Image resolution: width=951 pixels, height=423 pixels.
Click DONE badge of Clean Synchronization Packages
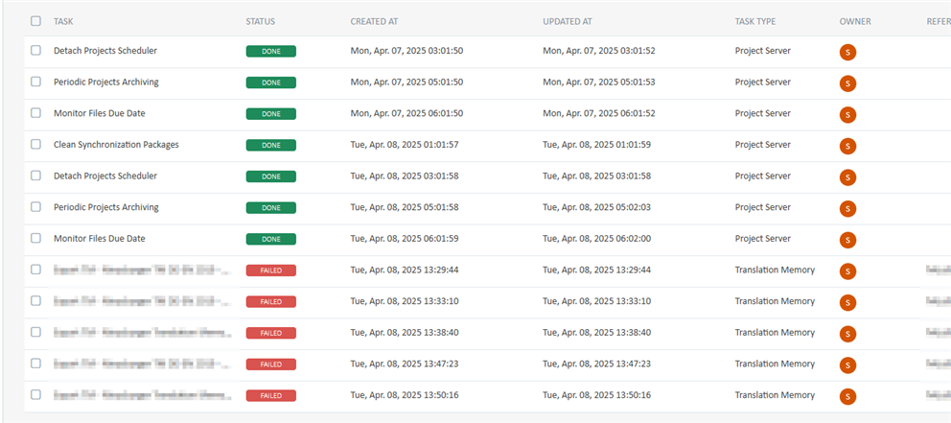[271, 145]
